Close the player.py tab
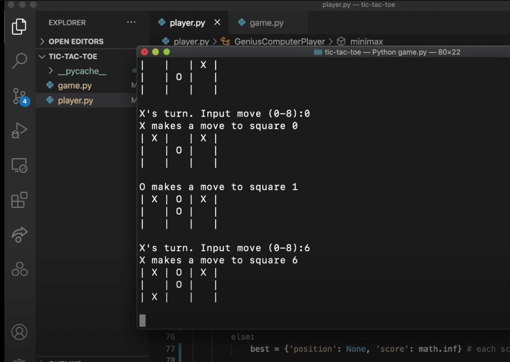 (x=217, y=22)
